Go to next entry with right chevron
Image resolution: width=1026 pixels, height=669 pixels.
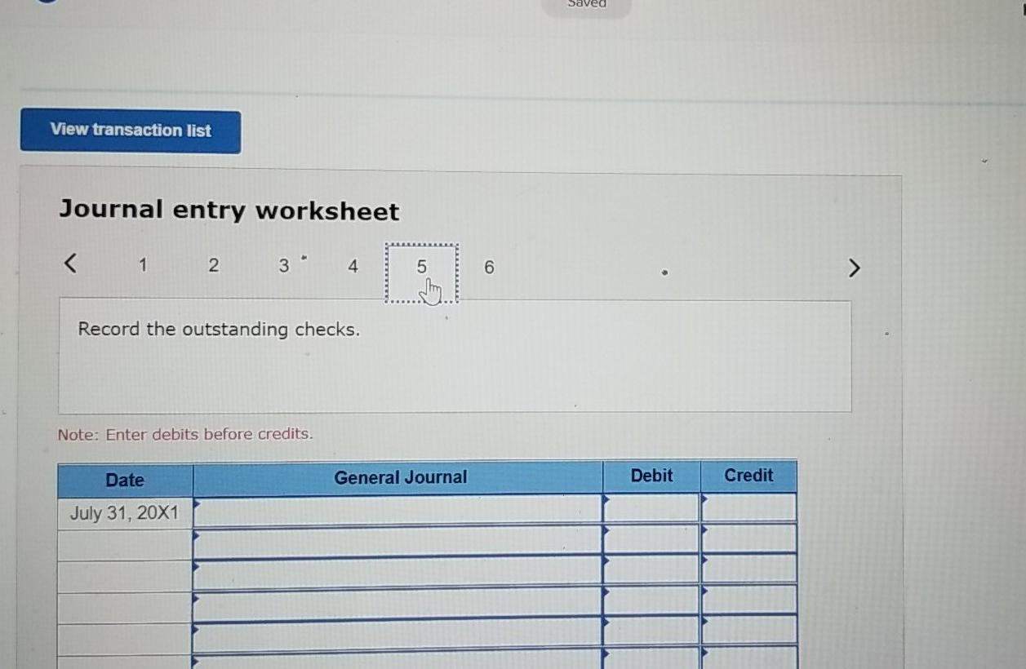pyautogui.click(x=854, y=268)
